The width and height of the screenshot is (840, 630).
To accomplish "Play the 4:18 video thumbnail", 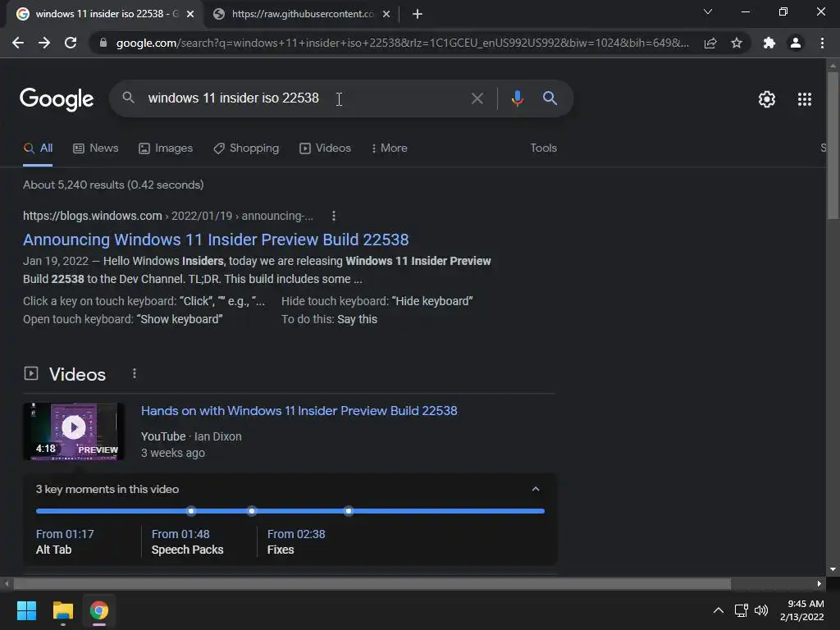I will (73, 431).
